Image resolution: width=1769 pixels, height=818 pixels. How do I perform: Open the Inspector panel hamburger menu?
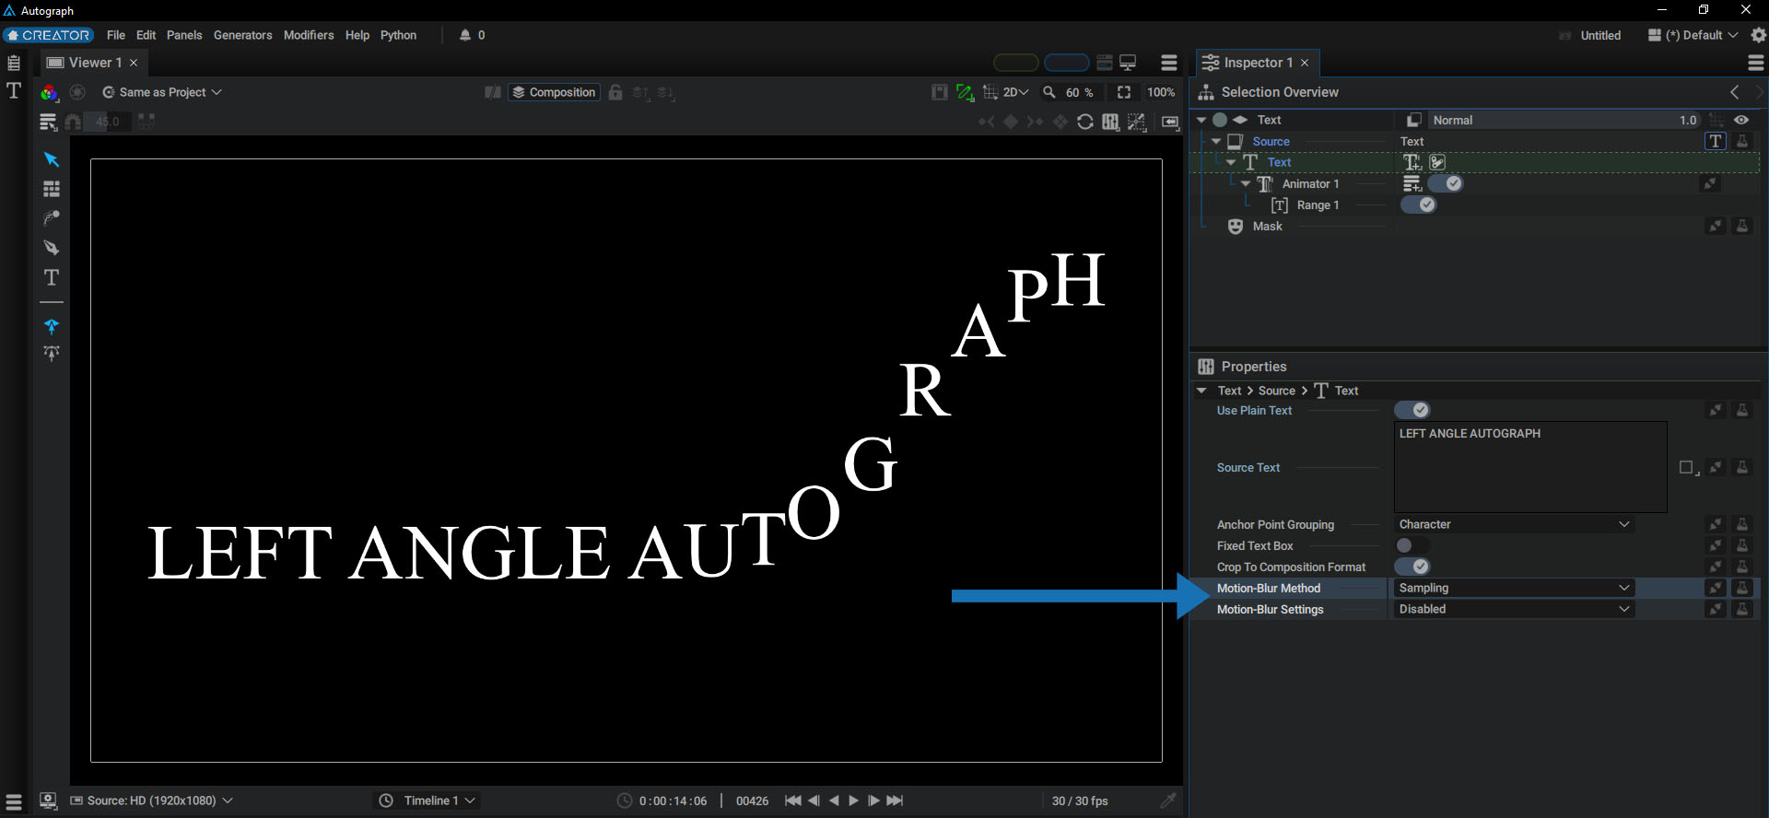point(1756,63)
